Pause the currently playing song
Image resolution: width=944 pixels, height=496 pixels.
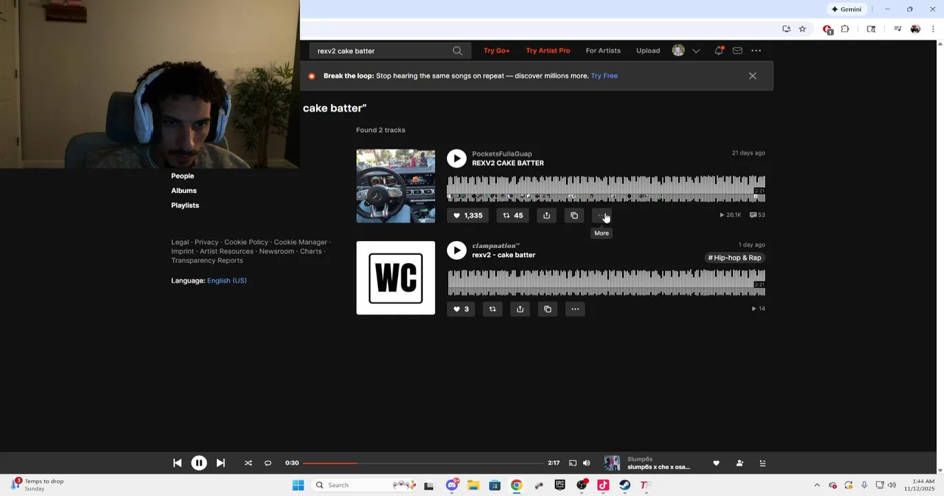point(199,463)
